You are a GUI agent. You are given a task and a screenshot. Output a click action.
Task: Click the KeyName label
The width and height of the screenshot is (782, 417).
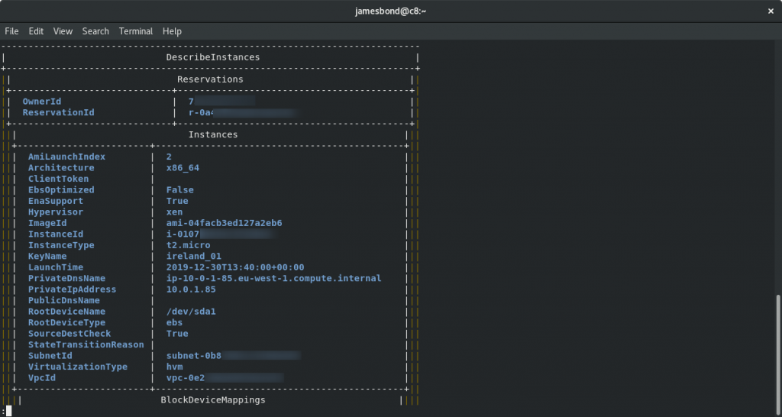(x=47, y=256)
